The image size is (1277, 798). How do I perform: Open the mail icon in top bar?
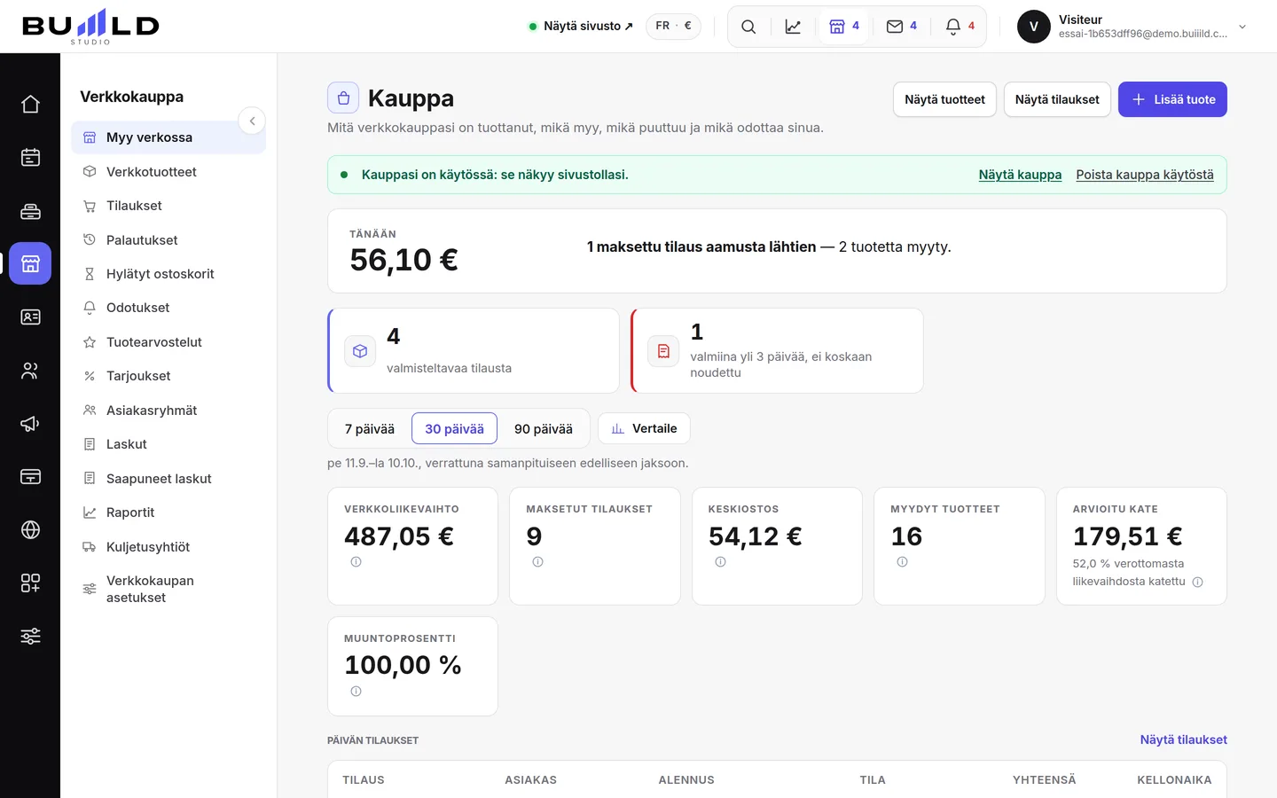902,27
